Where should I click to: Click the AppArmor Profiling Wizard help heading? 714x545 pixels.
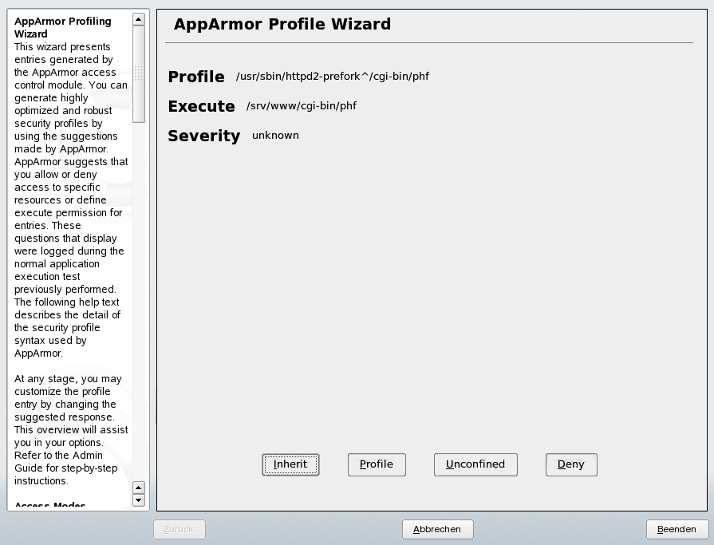tap(63, 27)
